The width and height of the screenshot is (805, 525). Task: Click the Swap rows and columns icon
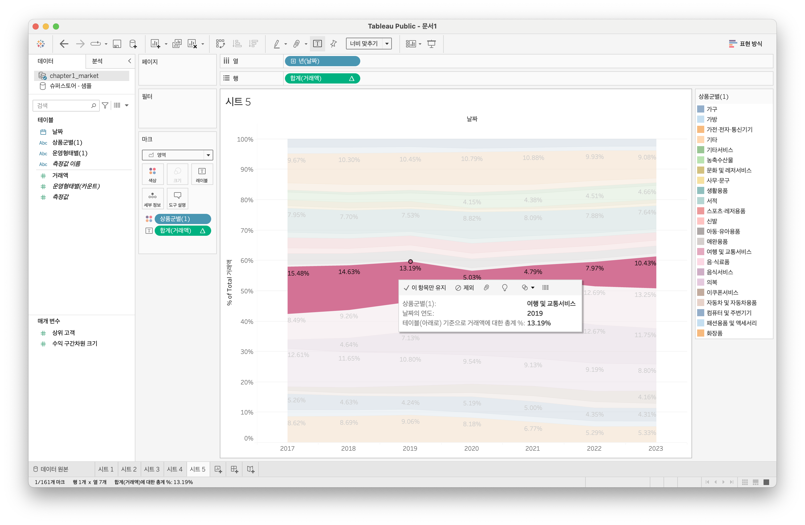(x=220, y=44)
